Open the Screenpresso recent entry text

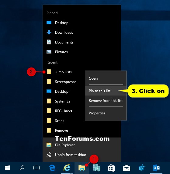click(x=66, y=82)
